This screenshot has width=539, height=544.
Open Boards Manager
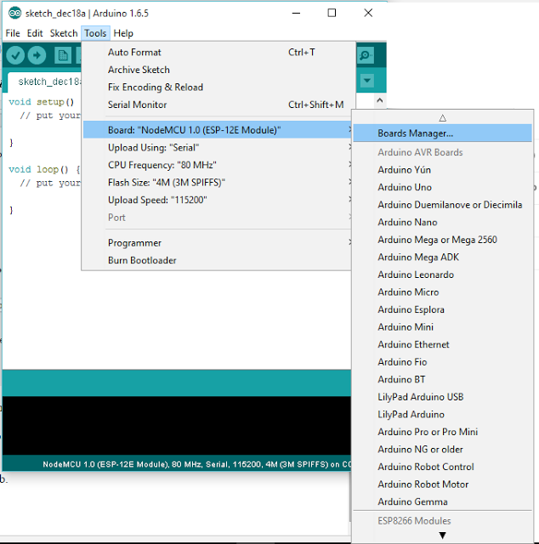point(443,133)
